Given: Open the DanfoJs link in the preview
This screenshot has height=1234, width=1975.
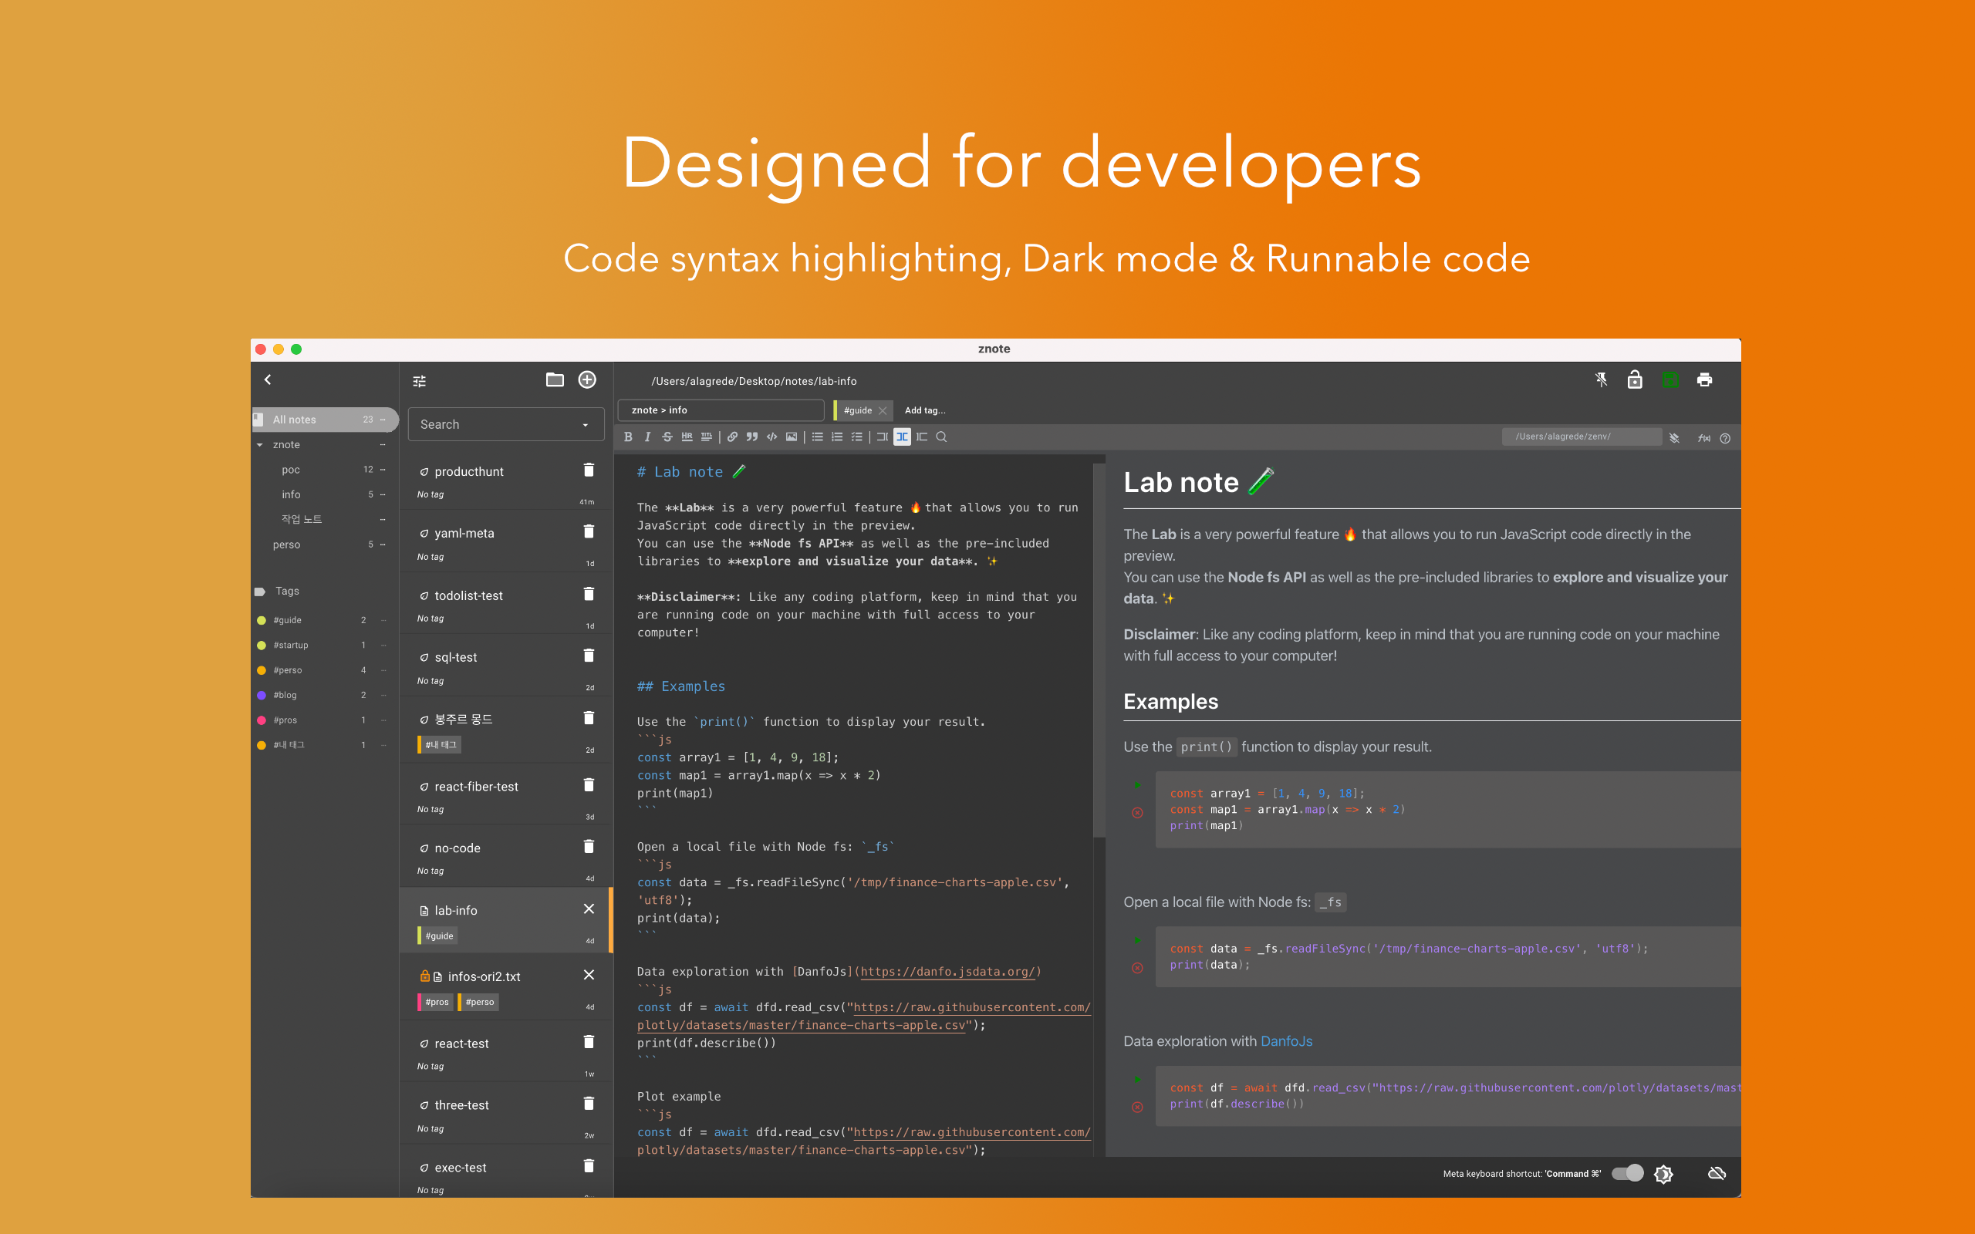Looking at the screenshot, I should point(1286,1041).
